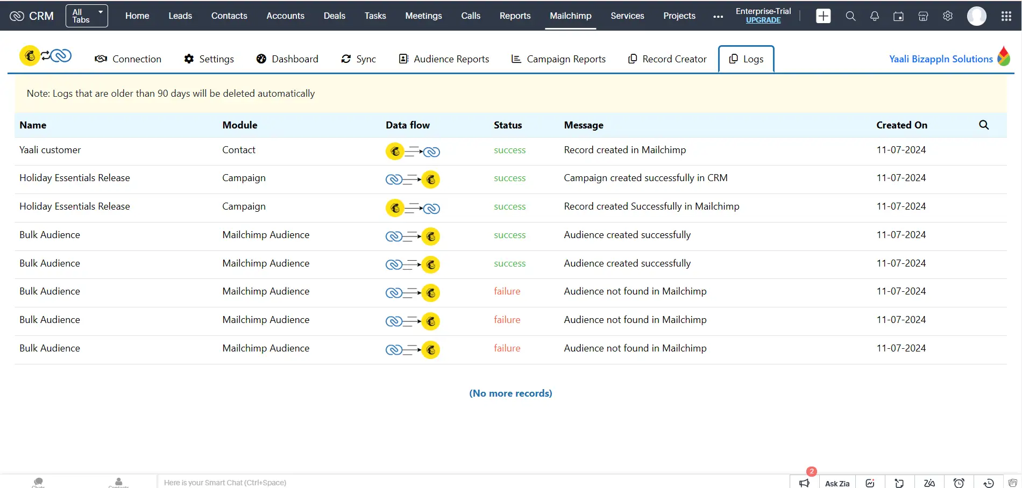Open the search icon in the logs table
Viewport: 1022px width, 488px height.
pyautogui.click(x=984, y=125)
